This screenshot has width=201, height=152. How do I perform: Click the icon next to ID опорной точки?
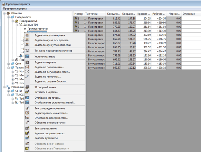tap(28, 87)
